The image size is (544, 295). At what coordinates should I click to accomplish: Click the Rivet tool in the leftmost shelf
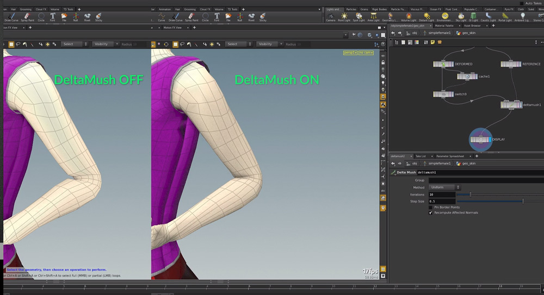87,17
